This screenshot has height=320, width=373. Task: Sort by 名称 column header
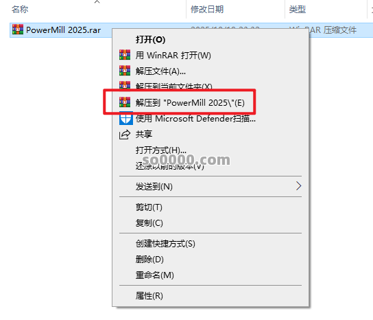[x=20, y=10]
